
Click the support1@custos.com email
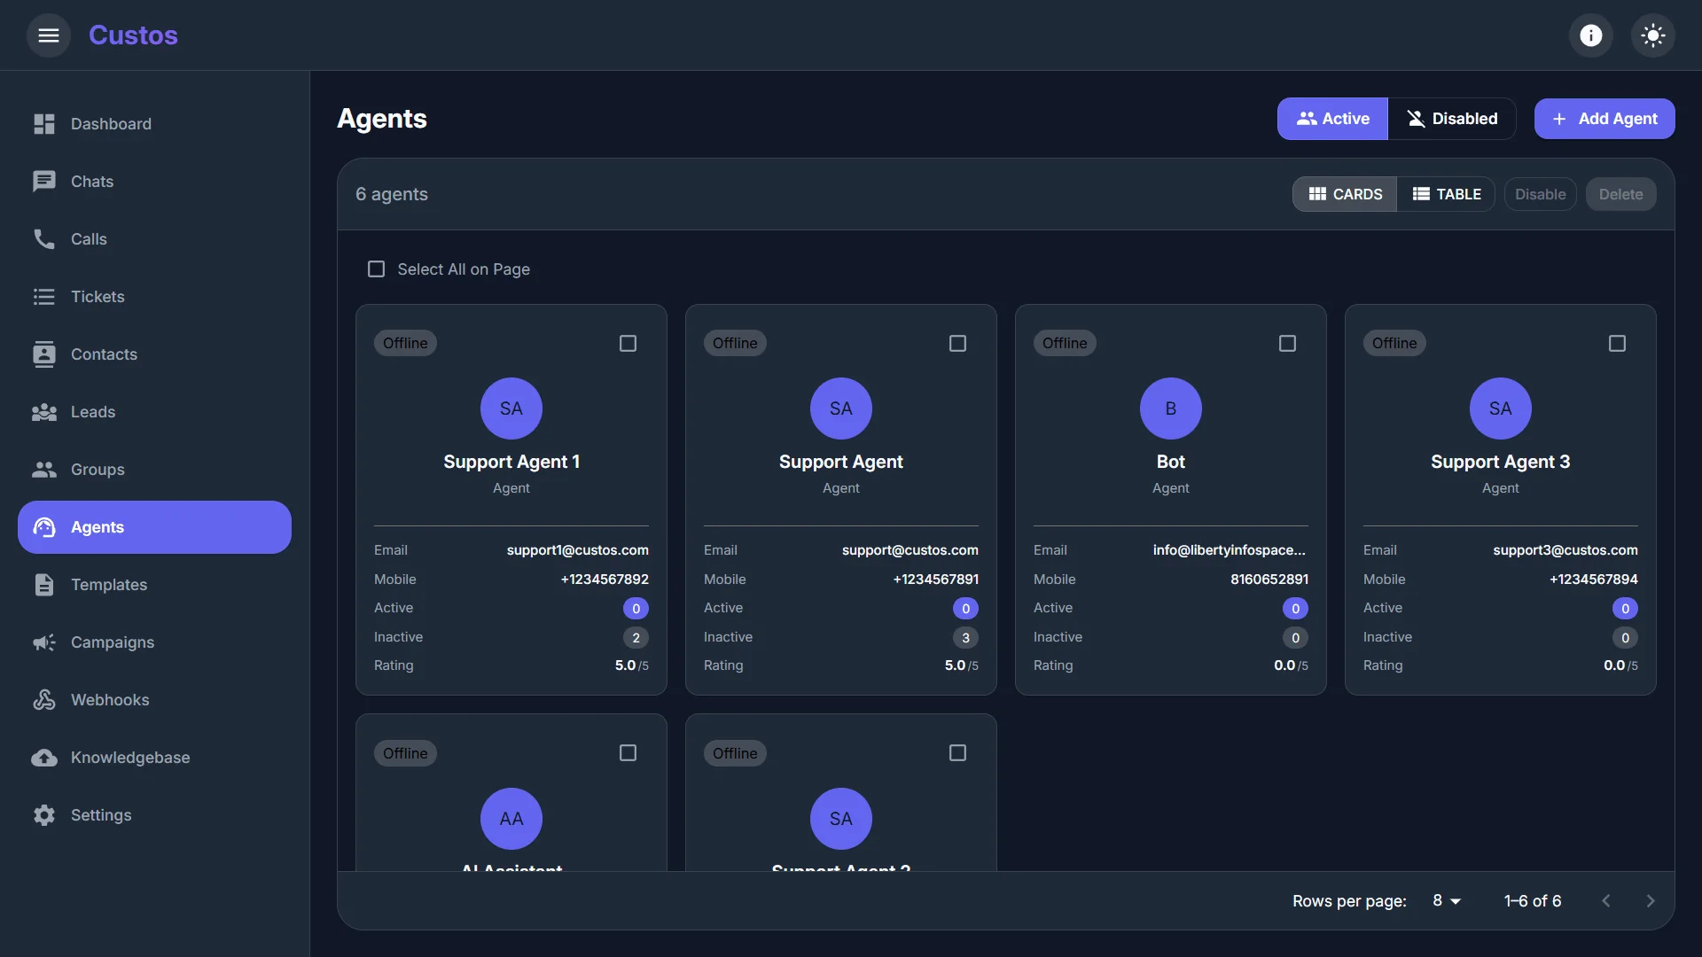click(577, 550)
